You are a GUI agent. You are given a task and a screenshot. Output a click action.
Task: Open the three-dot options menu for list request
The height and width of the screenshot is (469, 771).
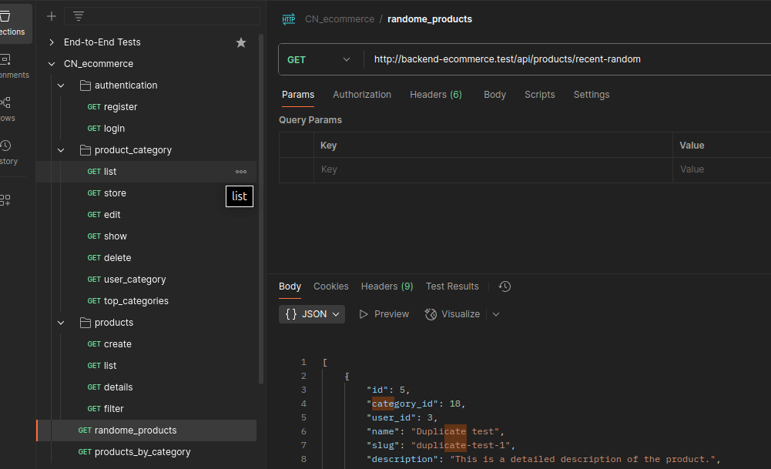241,172
